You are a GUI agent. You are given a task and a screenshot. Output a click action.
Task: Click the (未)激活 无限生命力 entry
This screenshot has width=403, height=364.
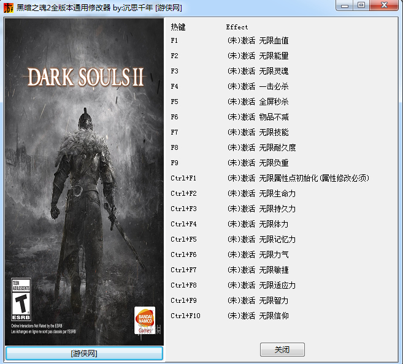pos(262,193)
